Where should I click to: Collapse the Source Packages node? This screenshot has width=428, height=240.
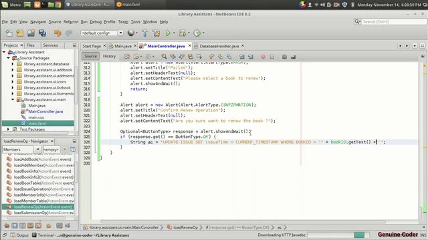(9, 58)
